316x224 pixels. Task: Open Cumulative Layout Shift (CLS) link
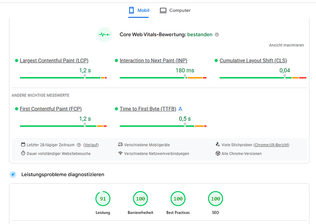[x=253, y=61]
